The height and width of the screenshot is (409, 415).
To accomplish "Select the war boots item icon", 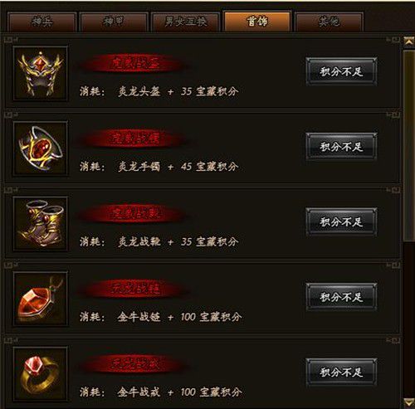I will pyautogui.click(x=41, y=224).
